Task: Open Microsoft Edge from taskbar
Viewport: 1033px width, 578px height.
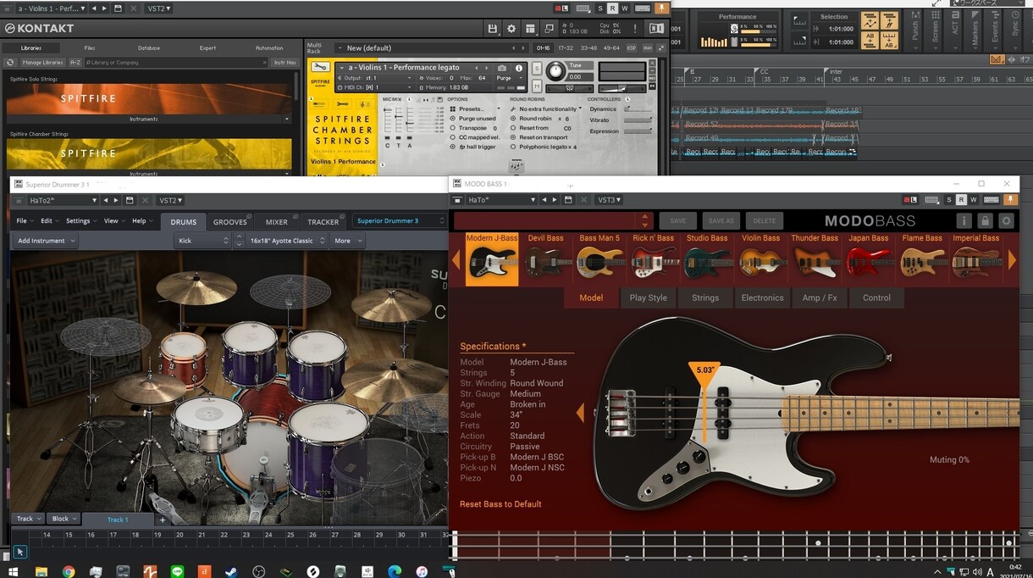Action: (394, 571)
